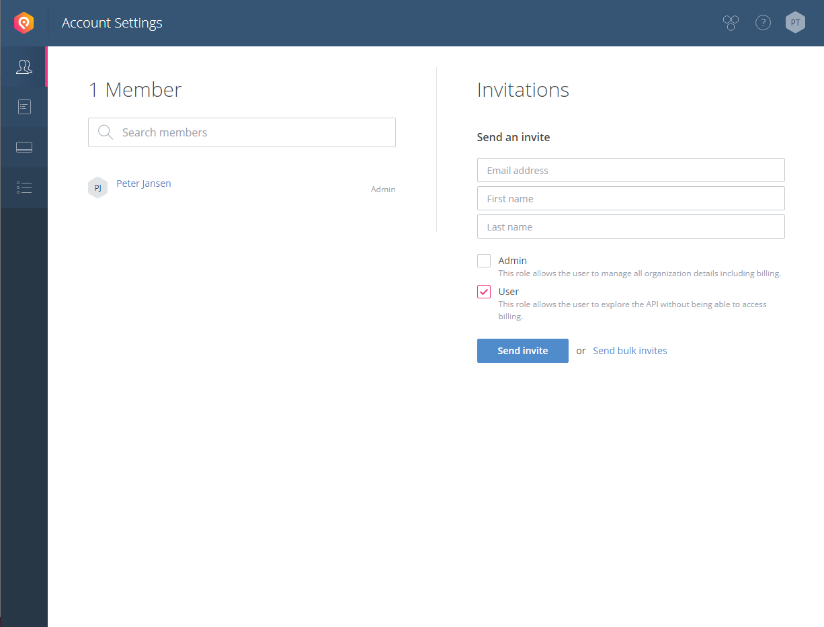Click the hexagon cluster icon in header
This screenshot has height=627, width=824.
pyautogui.click(x=731, y=23)
